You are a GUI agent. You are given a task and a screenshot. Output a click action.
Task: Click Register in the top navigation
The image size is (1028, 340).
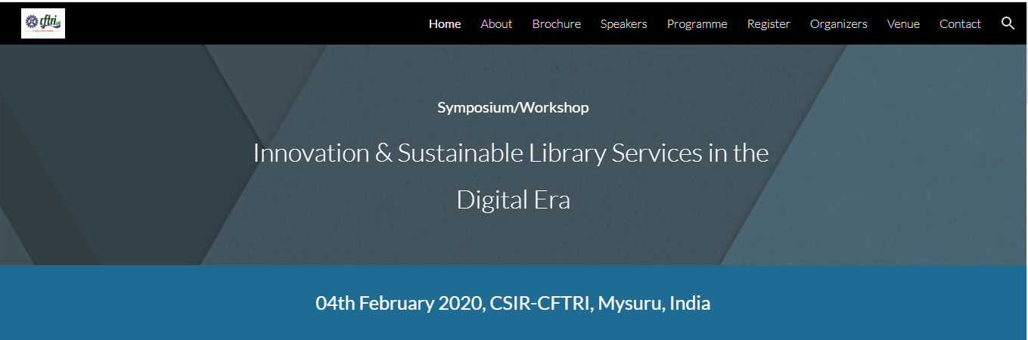[x=769, y=24]
